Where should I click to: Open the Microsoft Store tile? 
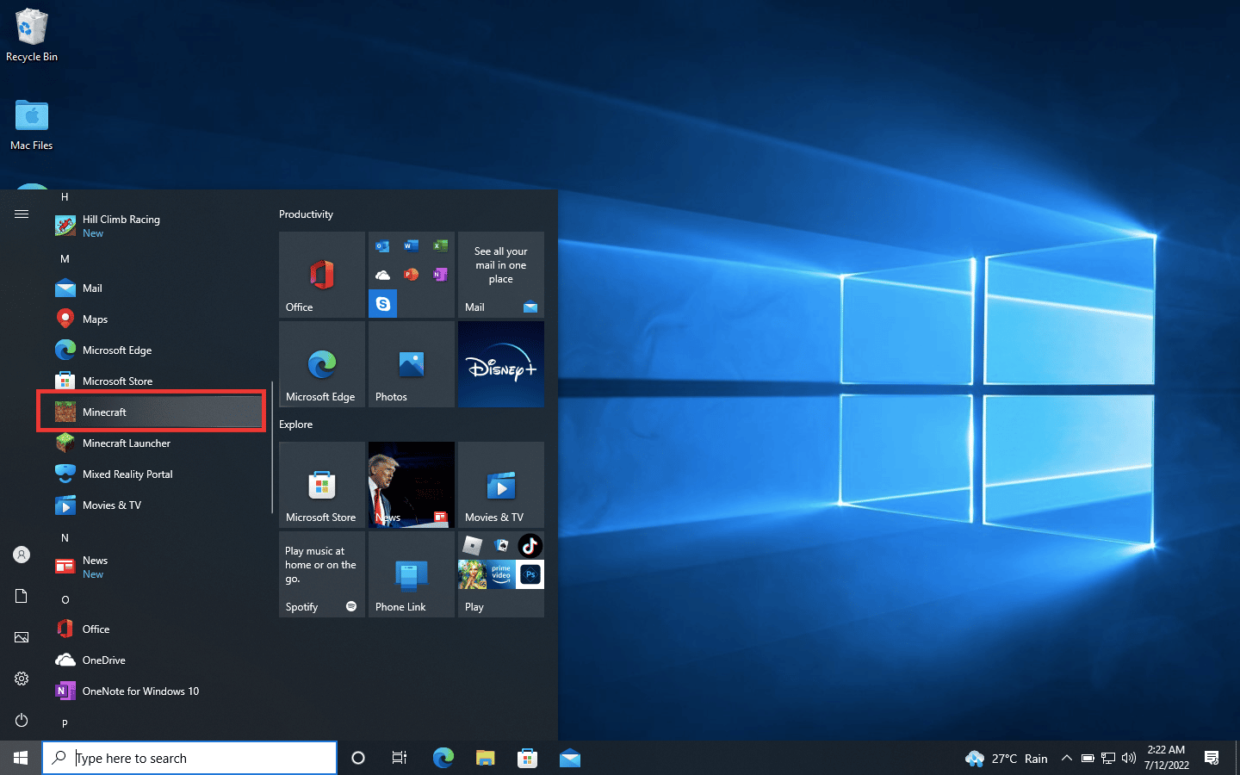(x=322, y=485)
